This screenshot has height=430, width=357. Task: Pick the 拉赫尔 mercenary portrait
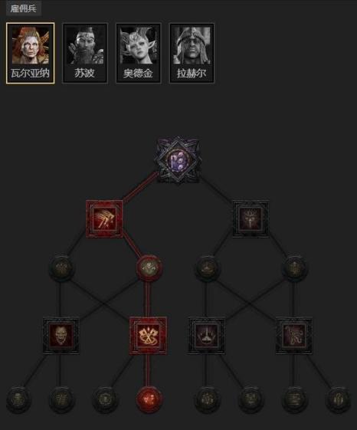coord(192,53)
